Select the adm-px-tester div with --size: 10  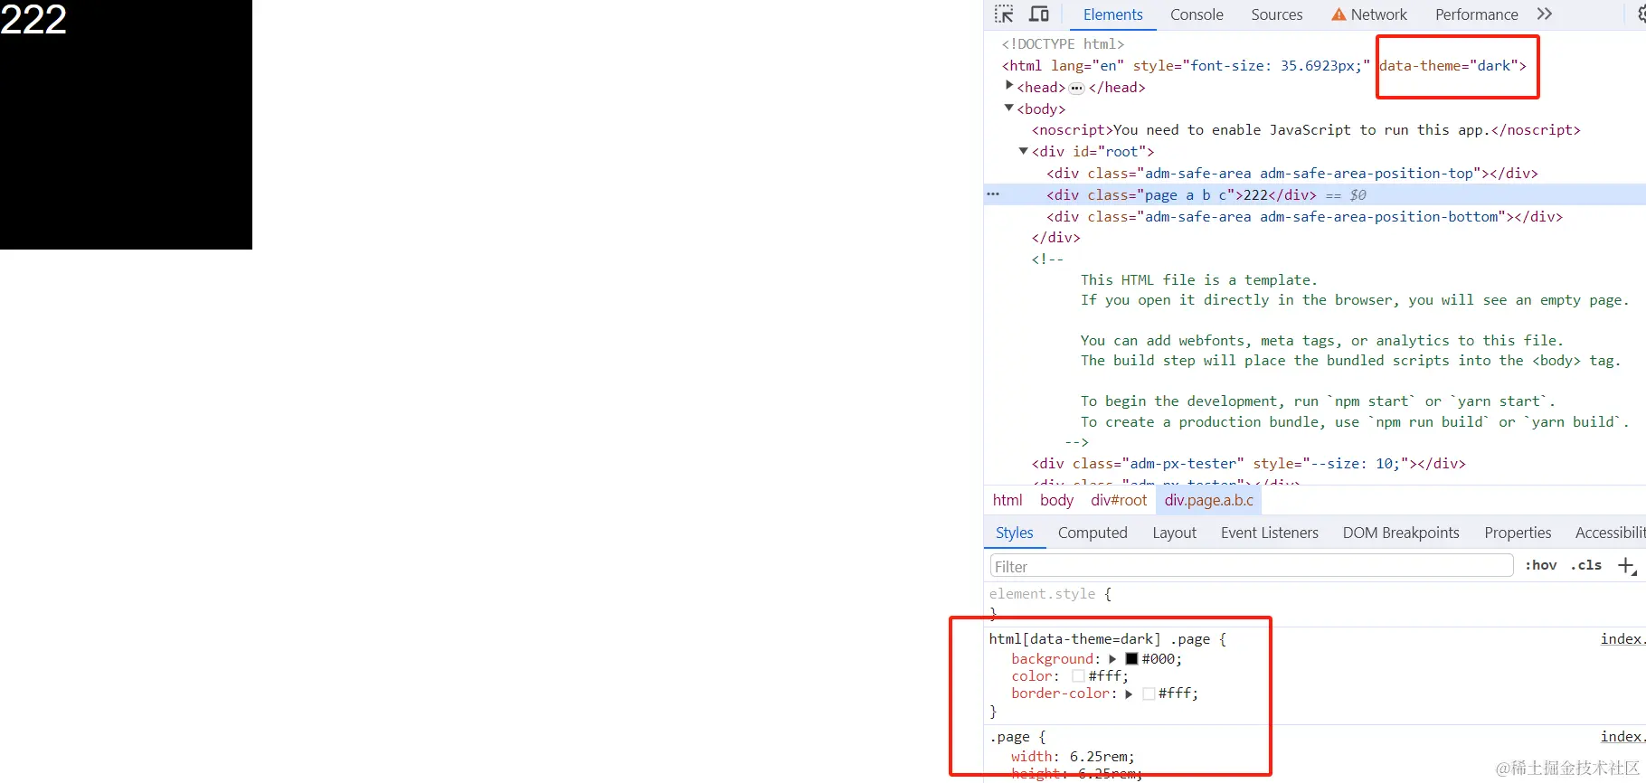(1248, 463)
